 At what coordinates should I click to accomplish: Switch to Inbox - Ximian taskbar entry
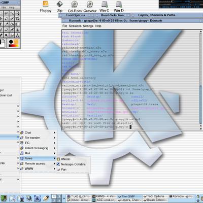(79, 200)
